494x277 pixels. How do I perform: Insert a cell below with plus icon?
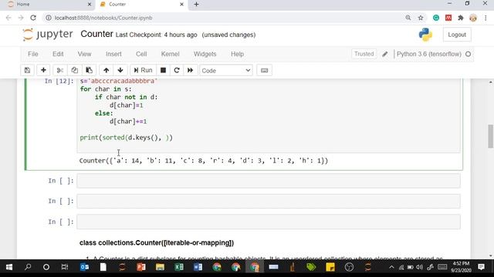[x=43, y=70]
